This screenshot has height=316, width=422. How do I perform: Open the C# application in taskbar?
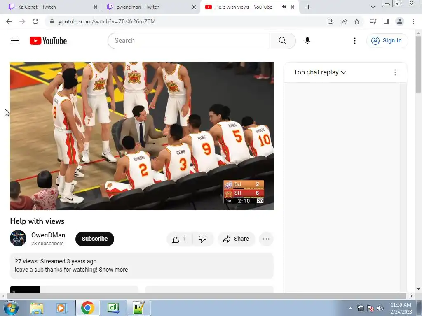tap(113, 308)
